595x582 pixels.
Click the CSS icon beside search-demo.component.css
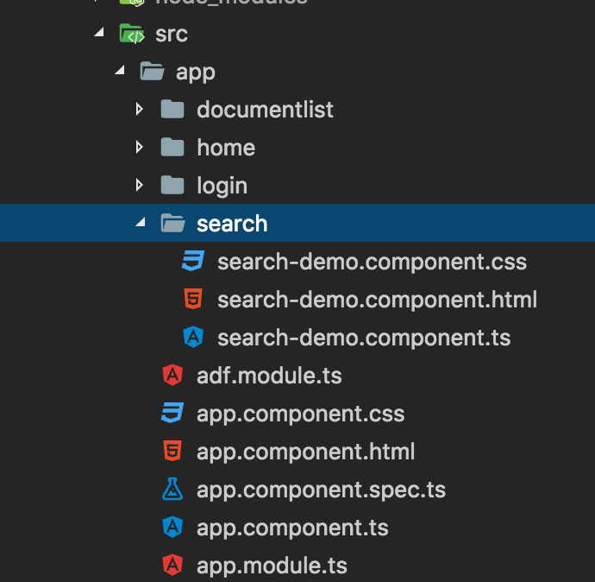193,262
